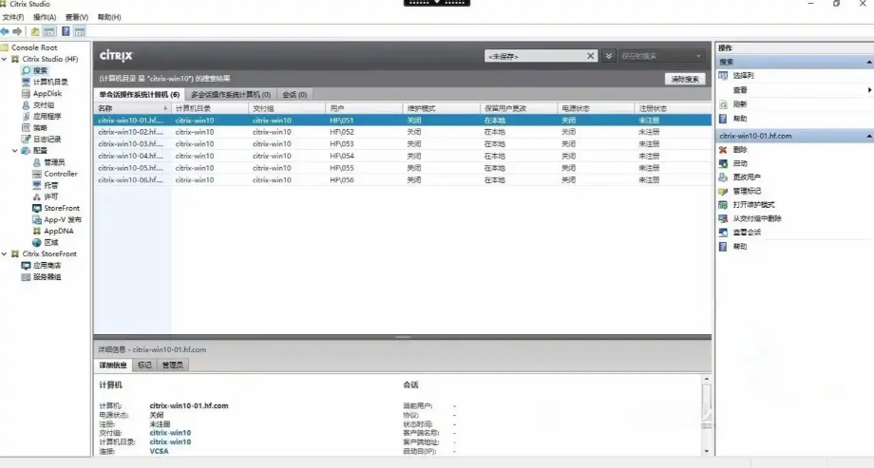874x468 pixels.
Task: Open 交付组 in the console tree
Action: (x=44, y=104)
